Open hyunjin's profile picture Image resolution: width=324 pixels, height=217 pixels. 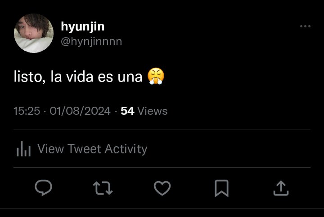34,33
